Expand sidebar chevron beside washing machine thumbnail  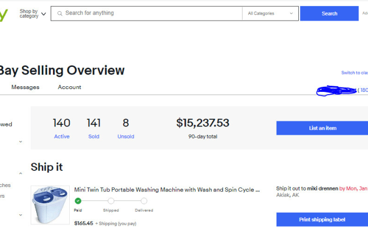tap(21, 215)
